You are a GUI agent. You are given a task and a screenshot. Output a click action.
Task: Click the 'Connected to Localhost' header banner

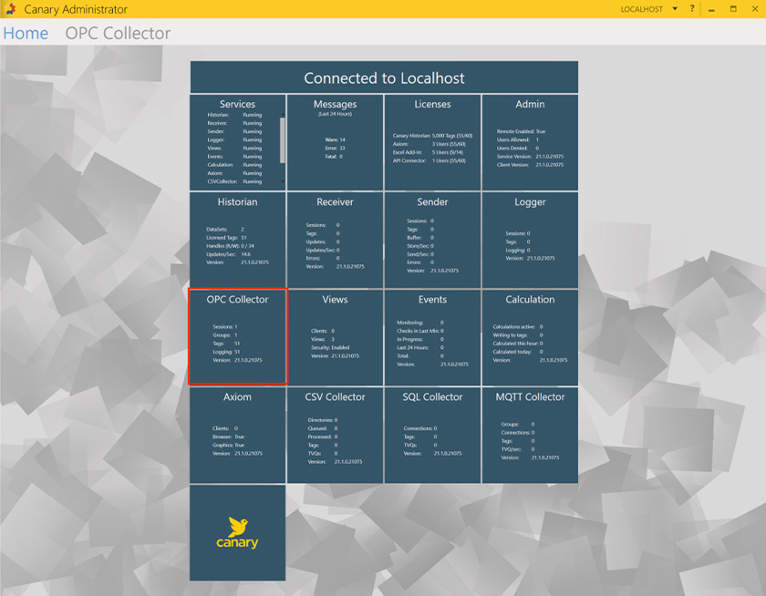[384, 77]
